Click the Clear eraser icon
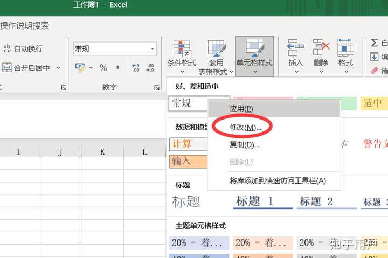 tap(375, 71)
